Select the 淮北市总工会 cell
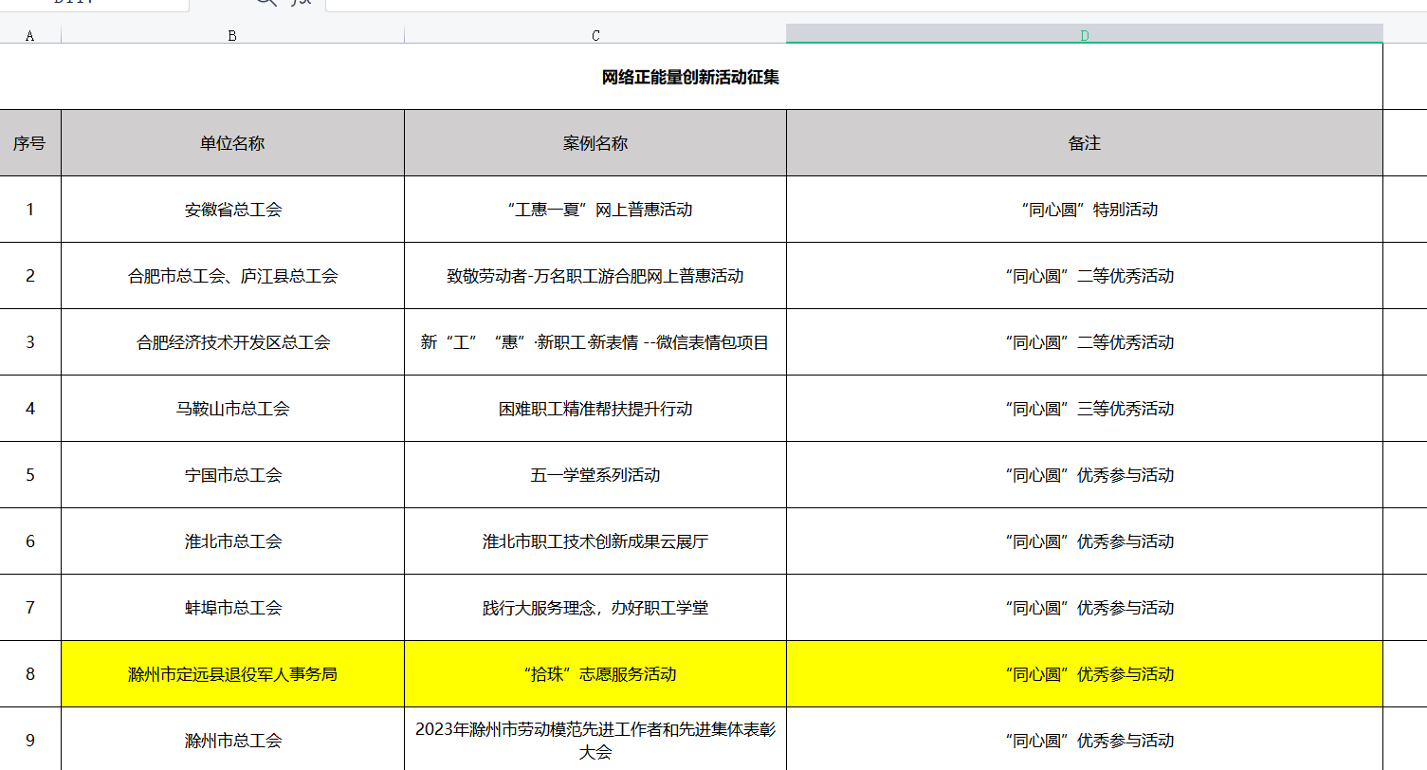This screenshot has width=1427, height=770. [x=232, y=541]
